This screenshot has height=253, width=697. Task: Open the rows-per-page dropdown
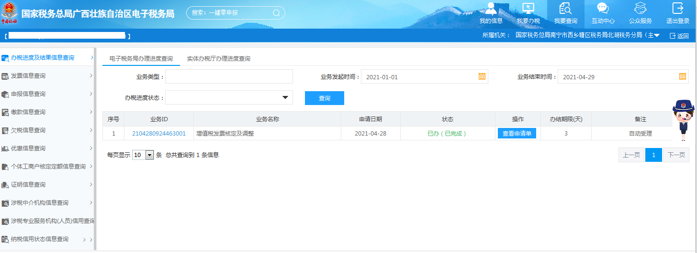149,155
